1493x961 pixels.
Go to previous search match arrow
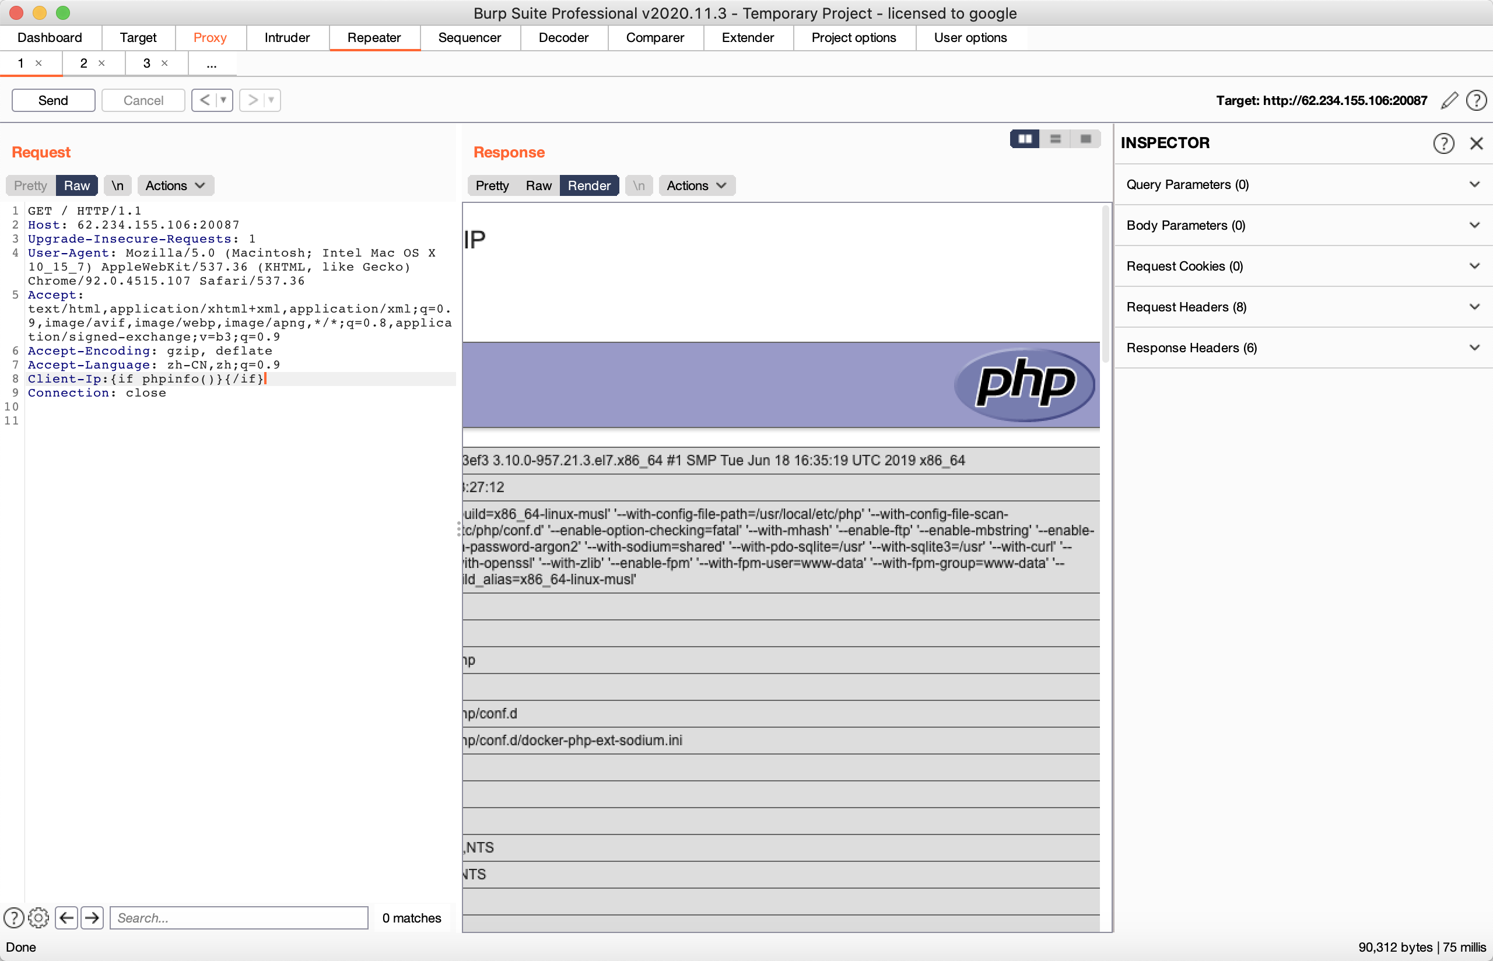point(66,917)
